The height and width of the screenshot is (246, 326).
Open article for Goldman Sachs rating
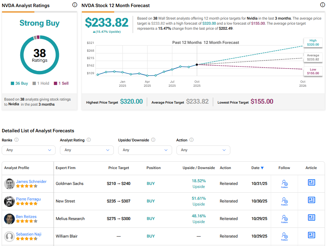[311, 183]
